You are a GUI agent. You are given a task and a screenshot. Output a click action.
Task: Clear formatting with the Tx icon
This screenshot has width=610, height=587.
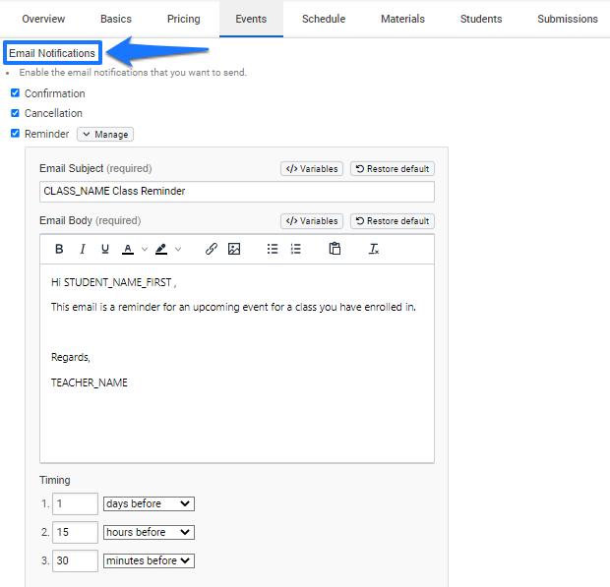point(374,249)
